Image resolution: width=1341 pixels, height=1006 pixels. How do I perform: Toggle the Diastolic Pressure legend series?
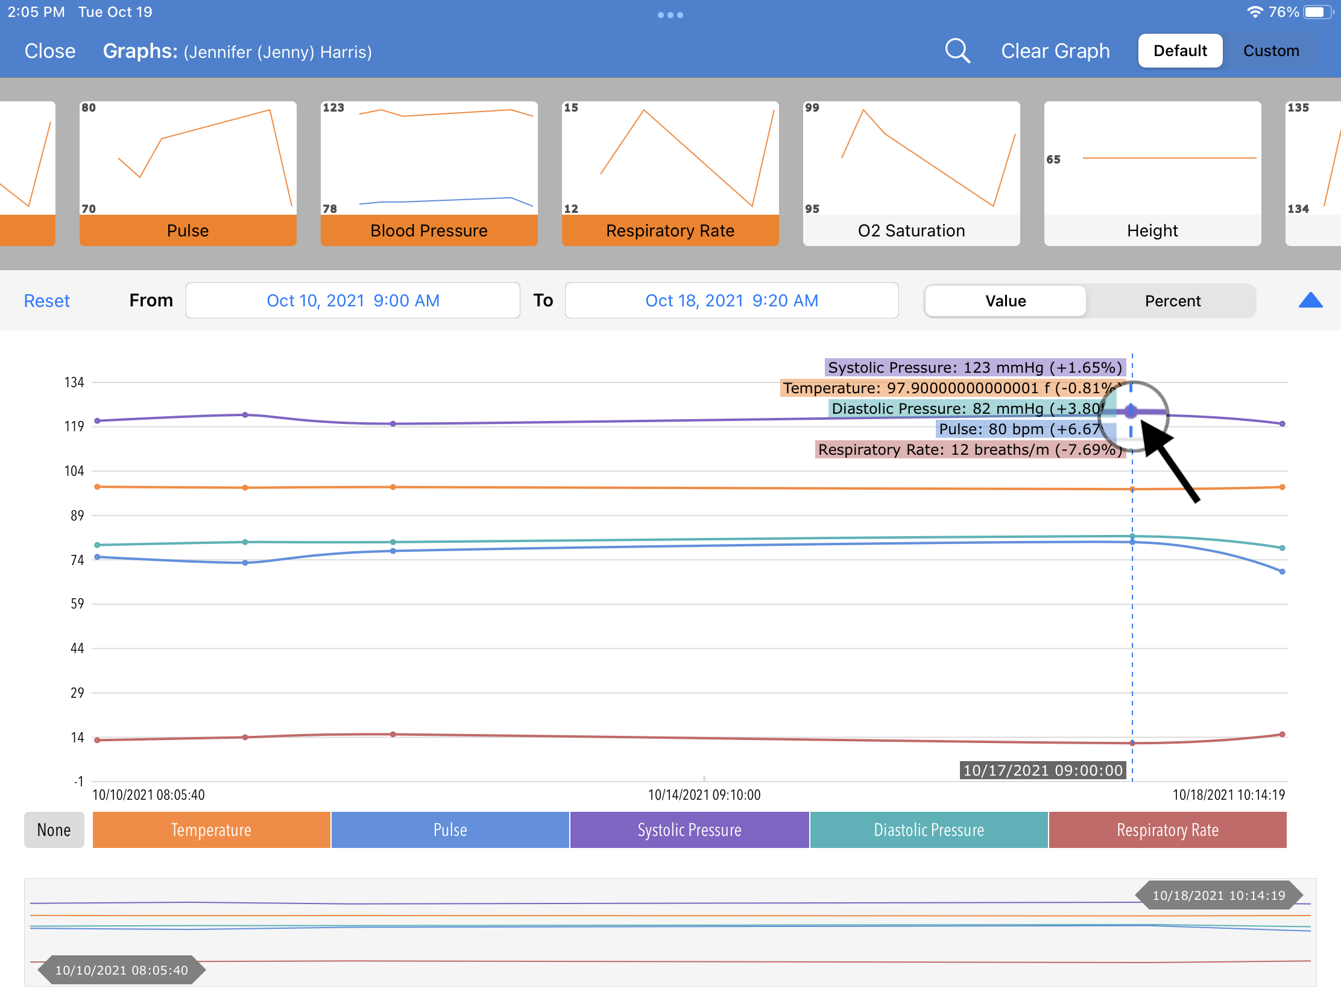928,829
